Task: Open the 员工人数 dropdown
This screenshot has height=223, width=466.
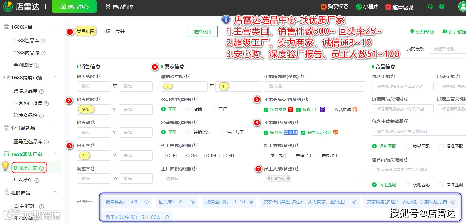Action: pos(315,179)
